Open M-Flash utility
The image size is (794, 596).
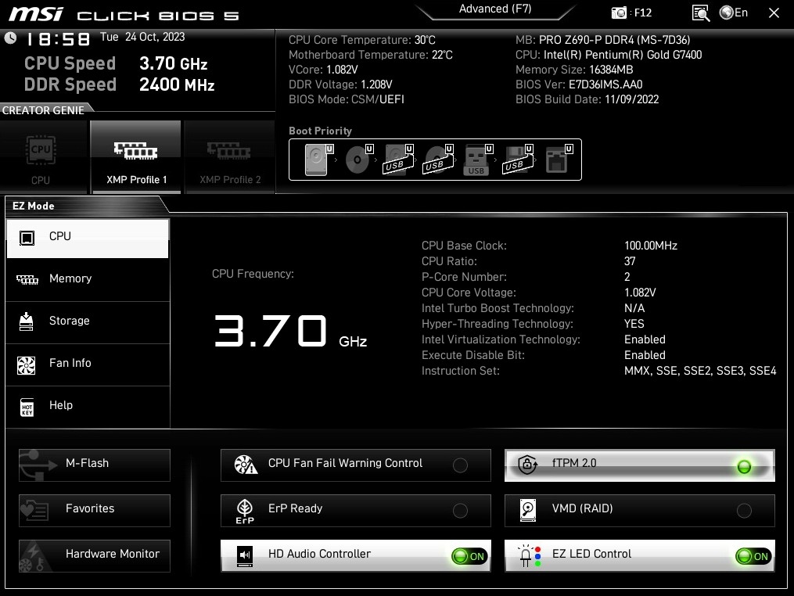(x=95, y=465)
